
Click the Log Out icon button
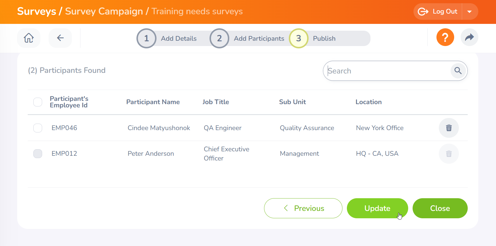(x=438, y=12)
